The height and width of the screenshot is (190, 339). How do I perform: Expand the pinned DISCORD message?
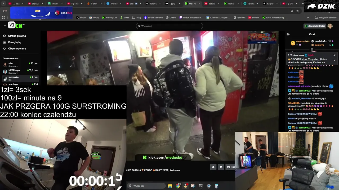pos(334,60)
